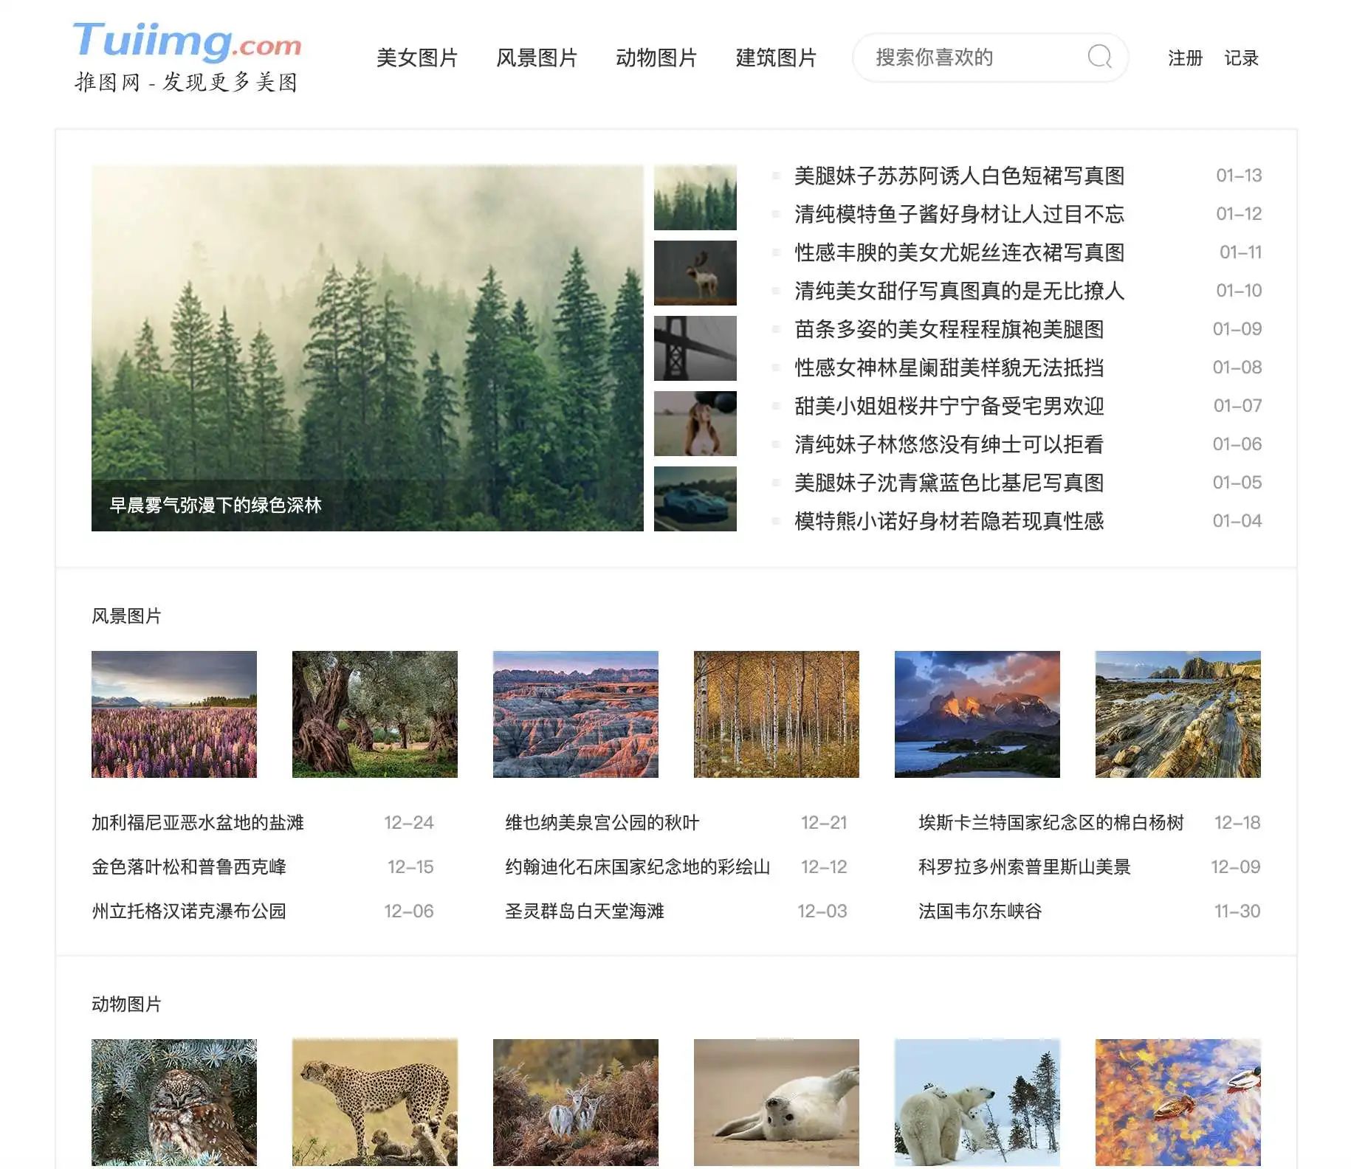Open 圣灵群岛白天堂海滩 link
The height and width of the screenshot is (1169, 1351).
pyautogui.click(x=585, y=911)
